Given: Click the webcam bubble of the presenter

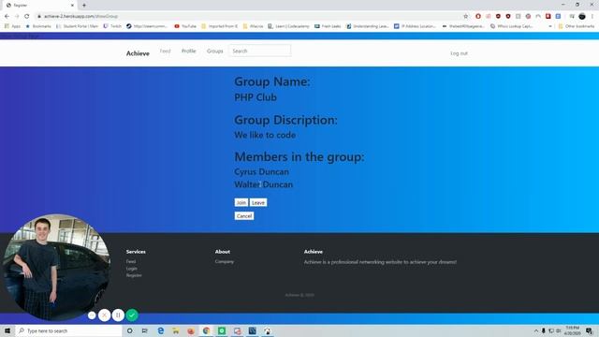Looking at the screenshot, I should tap(56, 267).
